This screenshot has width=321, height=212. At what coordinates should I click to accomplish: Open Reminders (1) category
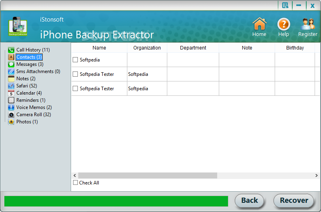point(31,100)
